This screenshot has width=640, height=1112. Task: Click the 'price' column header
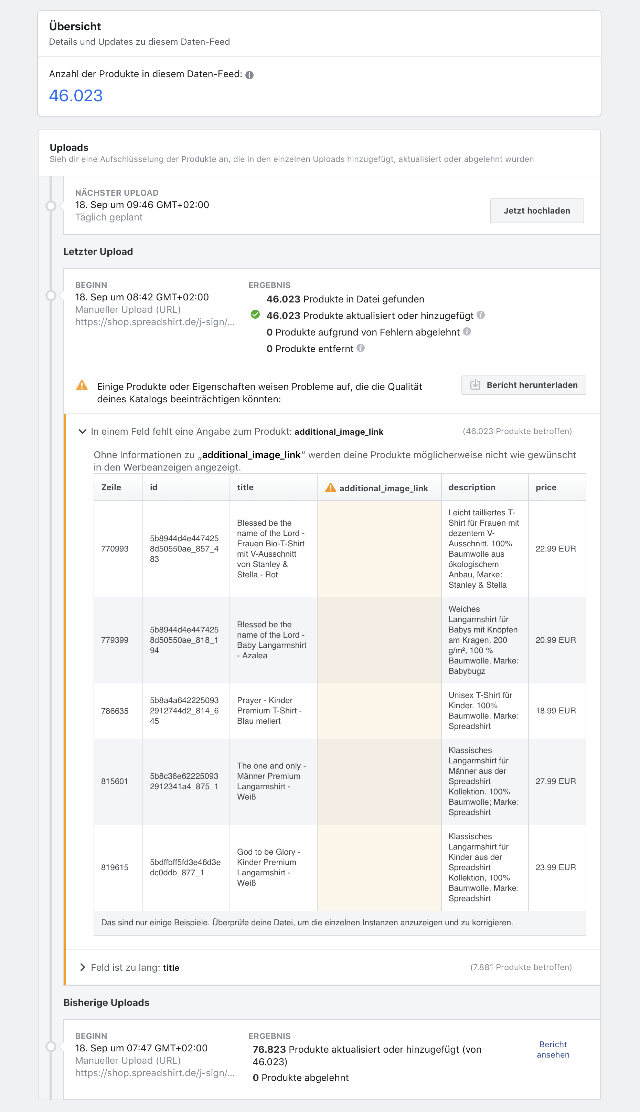point(546,487)
